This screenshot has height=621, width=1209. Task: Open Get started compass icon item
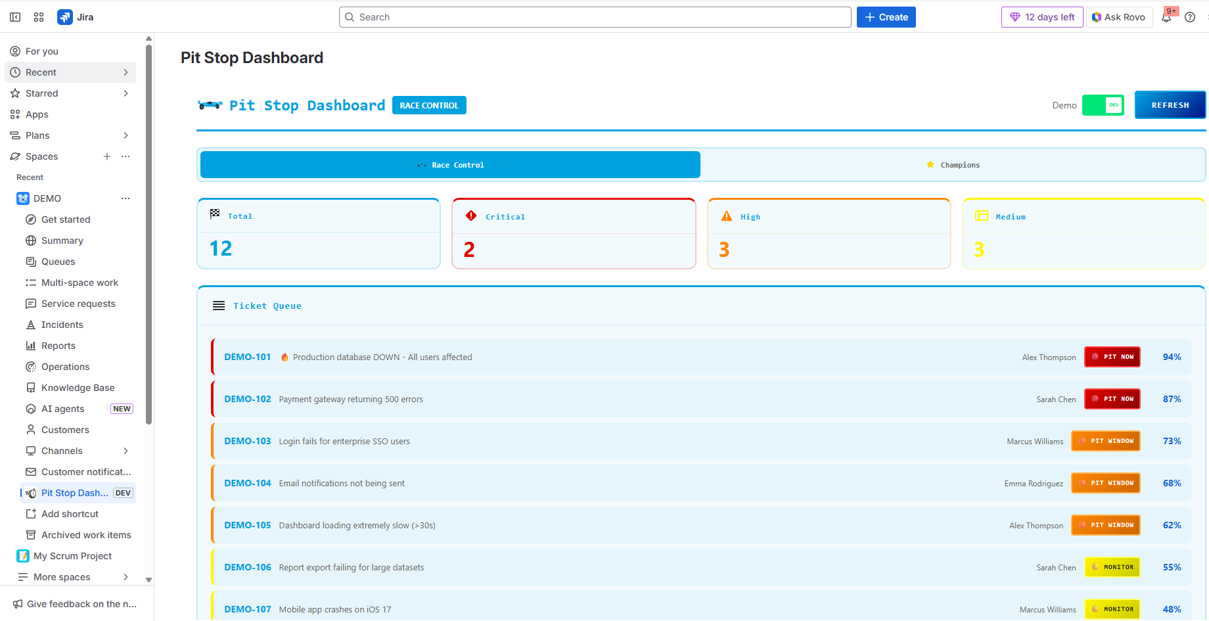pyautogui.click(x=31, y=219)
